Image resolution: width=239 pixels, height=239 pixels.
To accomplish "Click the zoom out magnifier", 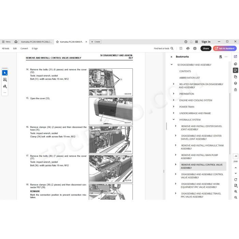I will coord(236,197).
